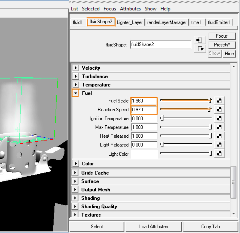Expand the Textures section
This screenshot has width=240, height=233.
pos(75,215)
